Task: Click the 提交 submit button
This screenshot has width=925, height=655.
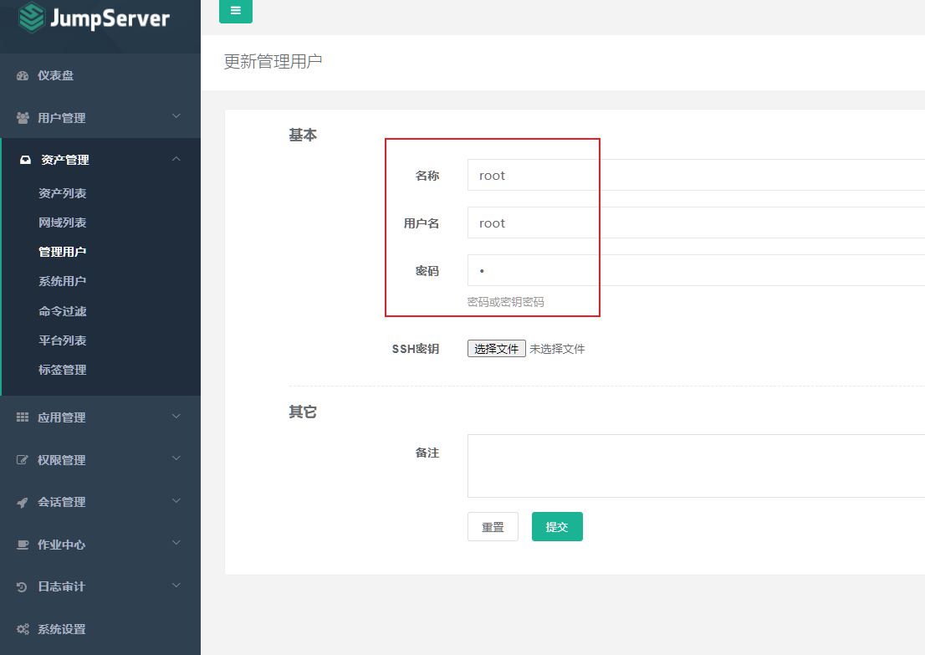Action: pyautogui.click(x=557, y=527)
